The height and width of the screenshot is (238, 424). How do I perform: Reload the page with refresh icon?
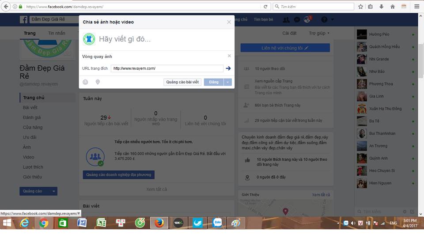265,7
